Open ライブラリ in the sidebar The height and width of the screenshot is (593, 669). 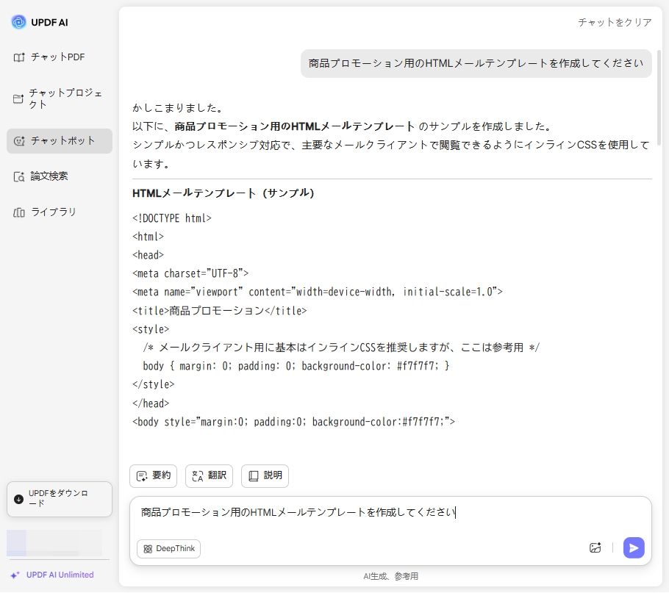pos(60,212)
